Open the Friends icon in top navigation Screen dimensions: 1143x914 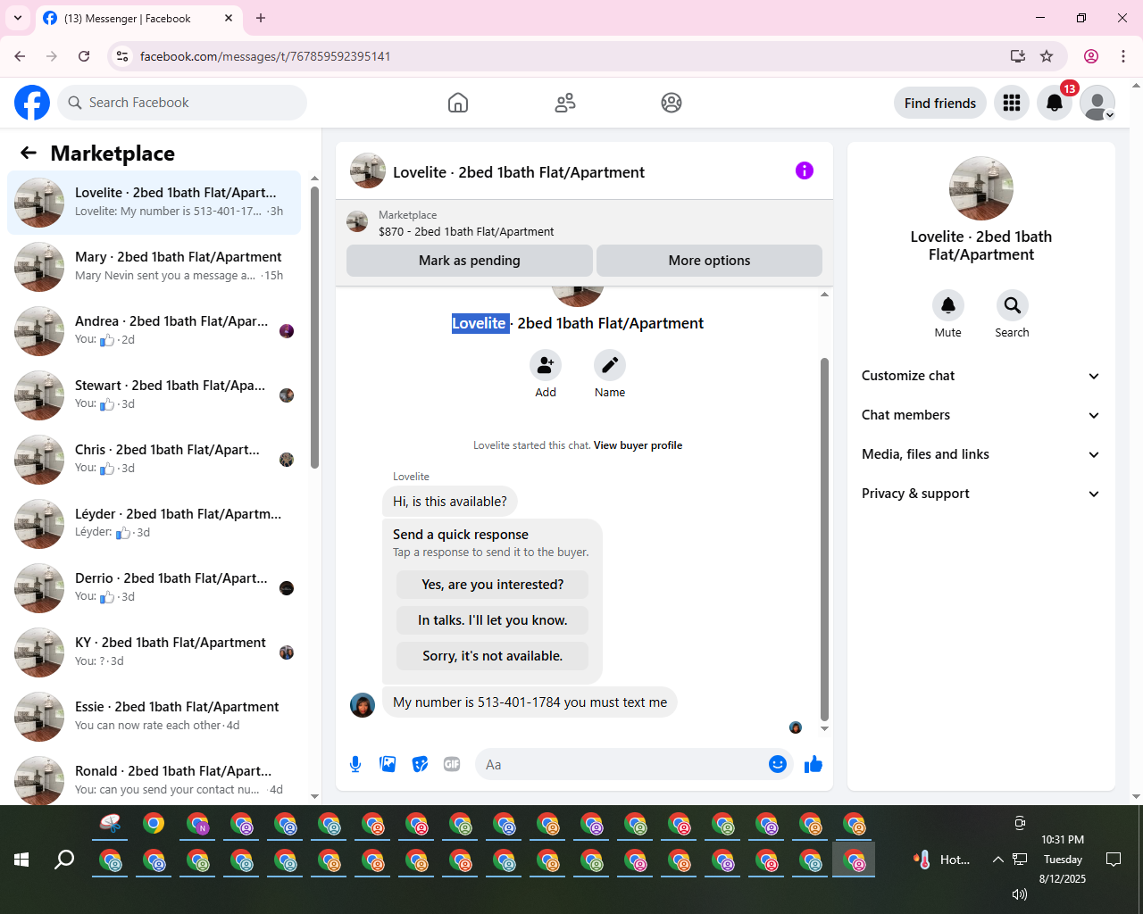click(565, 103)
